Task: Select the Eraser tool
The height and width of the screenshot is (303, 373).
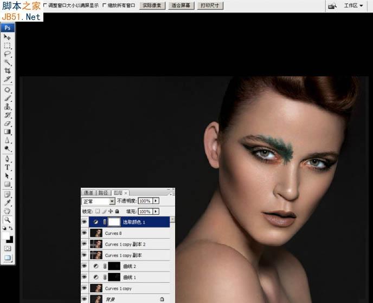Action: (x=8, y=123)
